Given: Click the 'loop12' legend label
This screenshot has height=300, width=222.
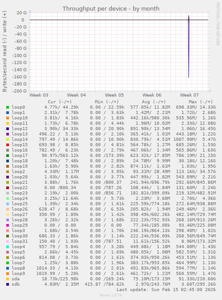Looking at the screenshot, I should point(20,129).
